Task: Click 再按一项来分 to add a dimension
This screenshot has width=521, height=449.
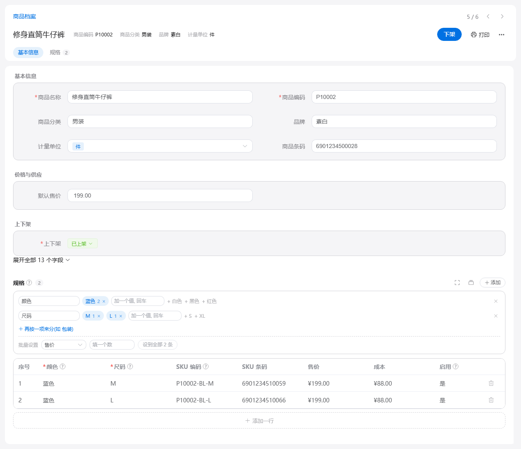Action: [46, 329]
